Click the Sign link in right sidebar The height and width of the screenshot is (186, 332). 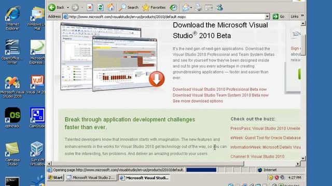[x=296, y=48]
